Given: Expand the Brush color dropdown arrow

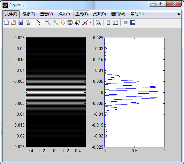Looking at the screenshot, I should [90, 22].
